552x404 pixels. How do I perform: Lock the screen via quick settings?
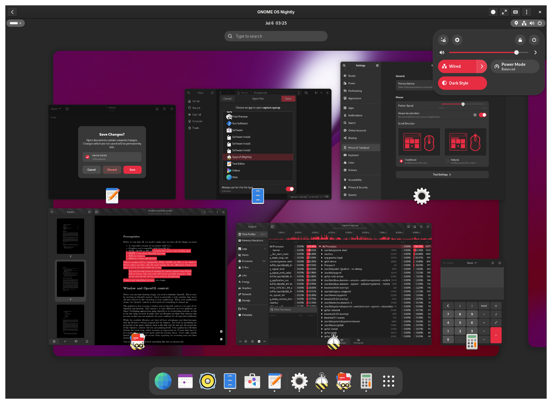pyautogui.click(x=520, y=40)
